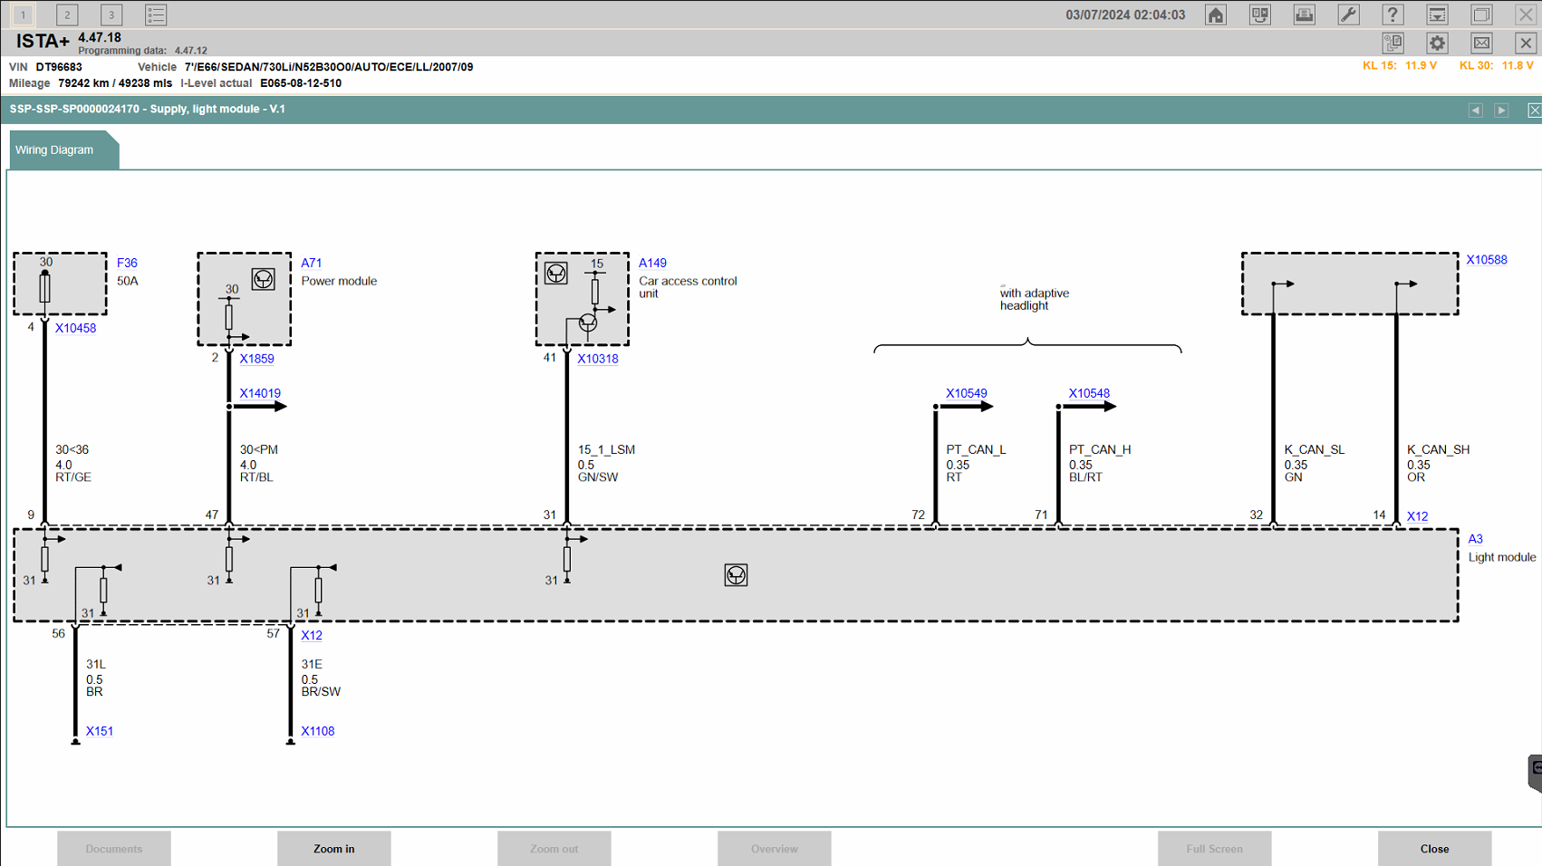Image resolution: width=1542 pixels, height=866 pixels.
Task: Click the Full Screen button
Action: coord(1215,849)
